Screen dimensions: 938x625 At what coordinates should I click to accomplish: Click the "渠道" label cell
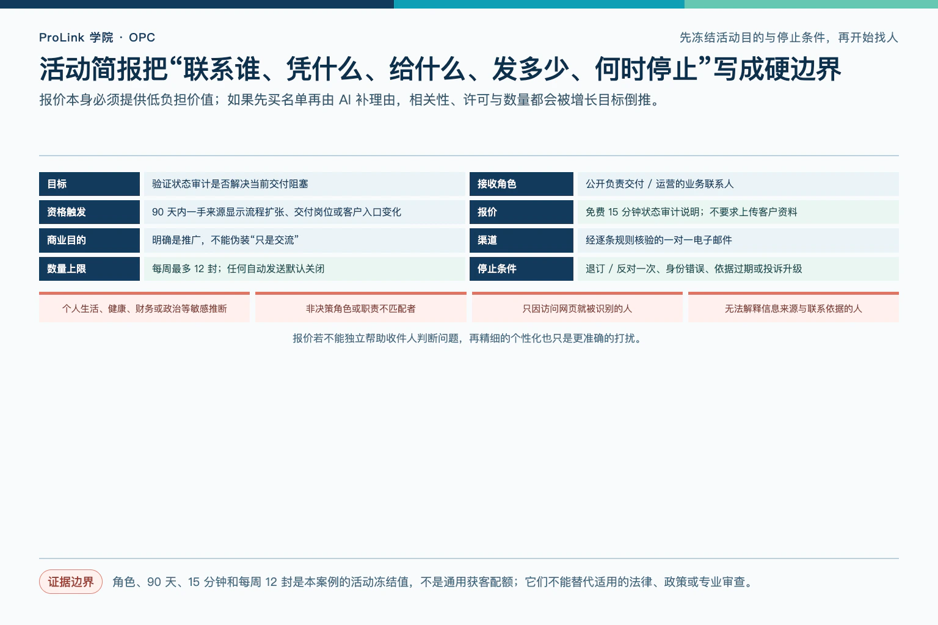tap(522, 240)
